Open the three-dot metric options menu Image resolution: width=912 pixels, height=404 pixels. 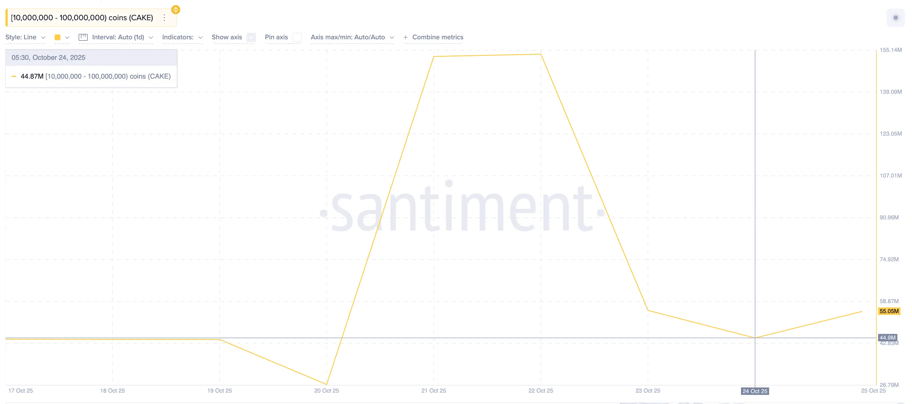coord(164,18)
